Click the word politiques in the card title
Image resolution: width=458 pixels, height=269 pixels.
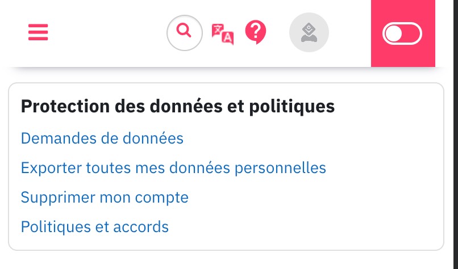(x=292, y=106)
